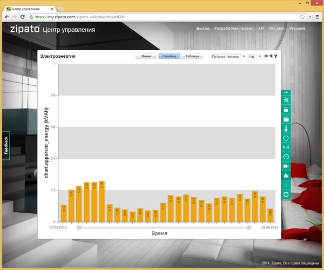Viewport: 324px width, 270px height.
Task: Switch to Old skin link
Action: click(276, 29)
